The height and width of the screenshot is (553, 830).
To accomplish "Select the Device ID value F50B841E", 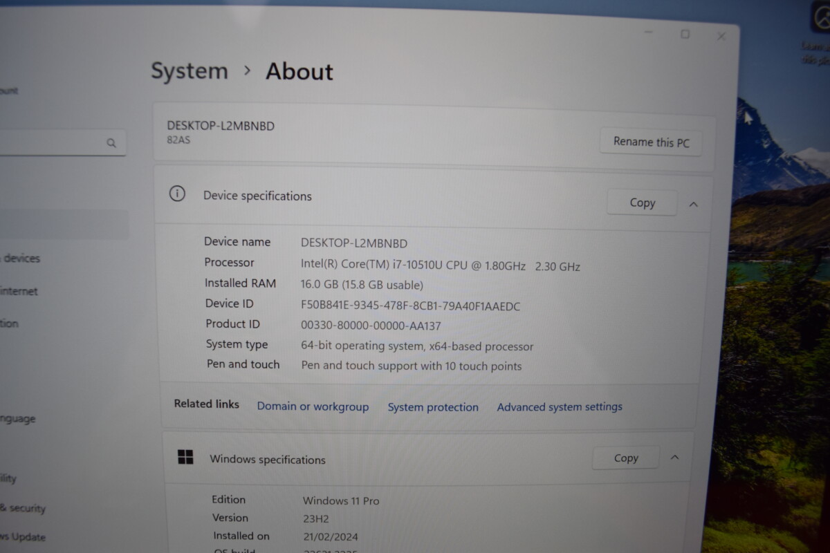I will click(410, 306).
